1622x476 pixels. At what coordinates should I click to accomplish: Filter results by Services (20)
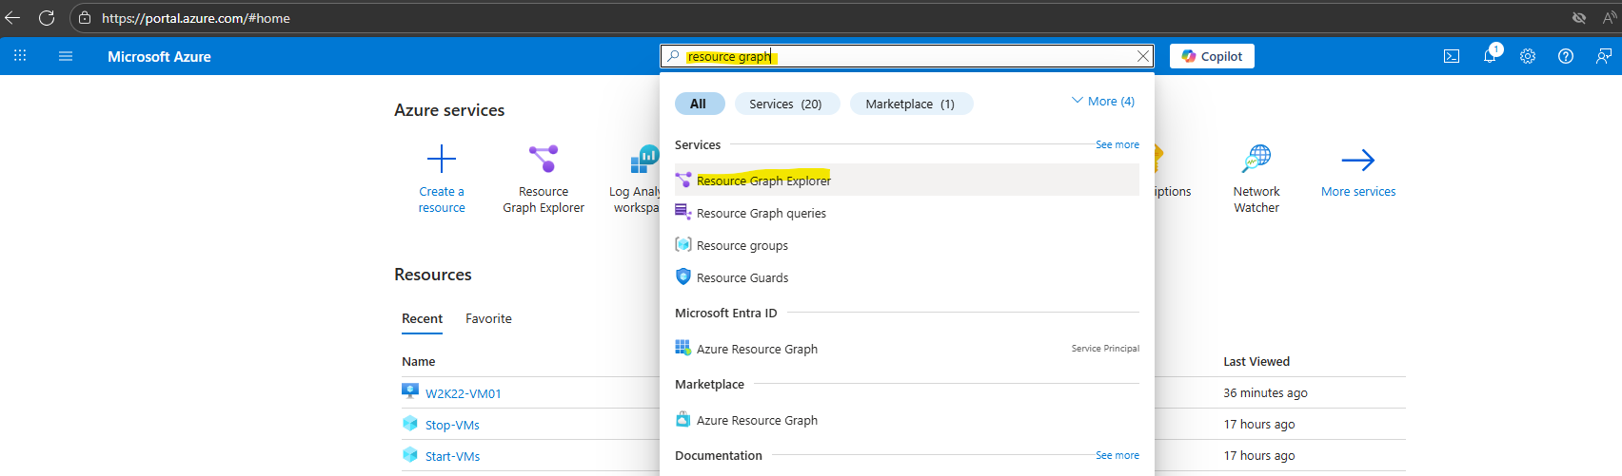click(x=786, y=104)
